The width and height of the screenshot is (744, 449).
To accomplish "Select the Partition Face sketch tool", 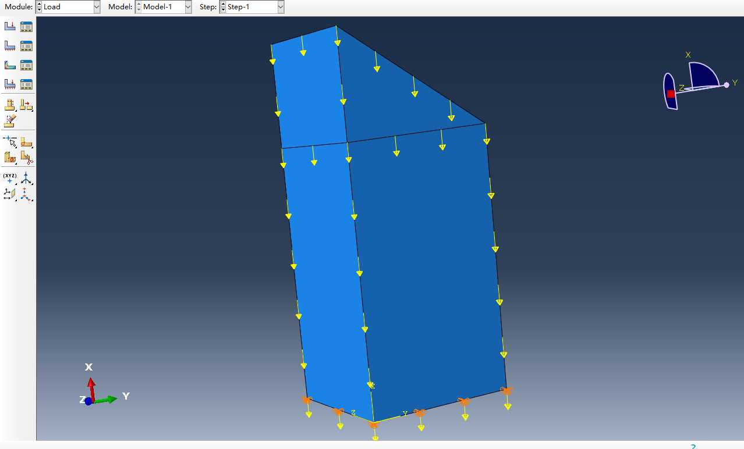I will [26, 141].
